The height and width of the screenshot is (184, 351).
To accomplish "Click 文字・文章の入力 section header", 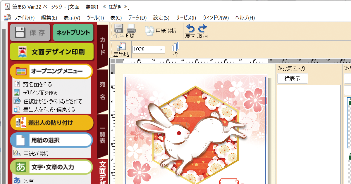I will point(51,167).
